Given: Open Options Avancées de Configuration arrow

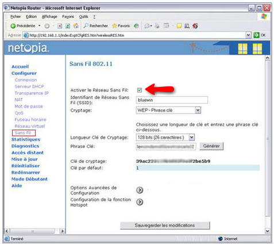Looking at the screenshot, I should (x=140, y=190).
